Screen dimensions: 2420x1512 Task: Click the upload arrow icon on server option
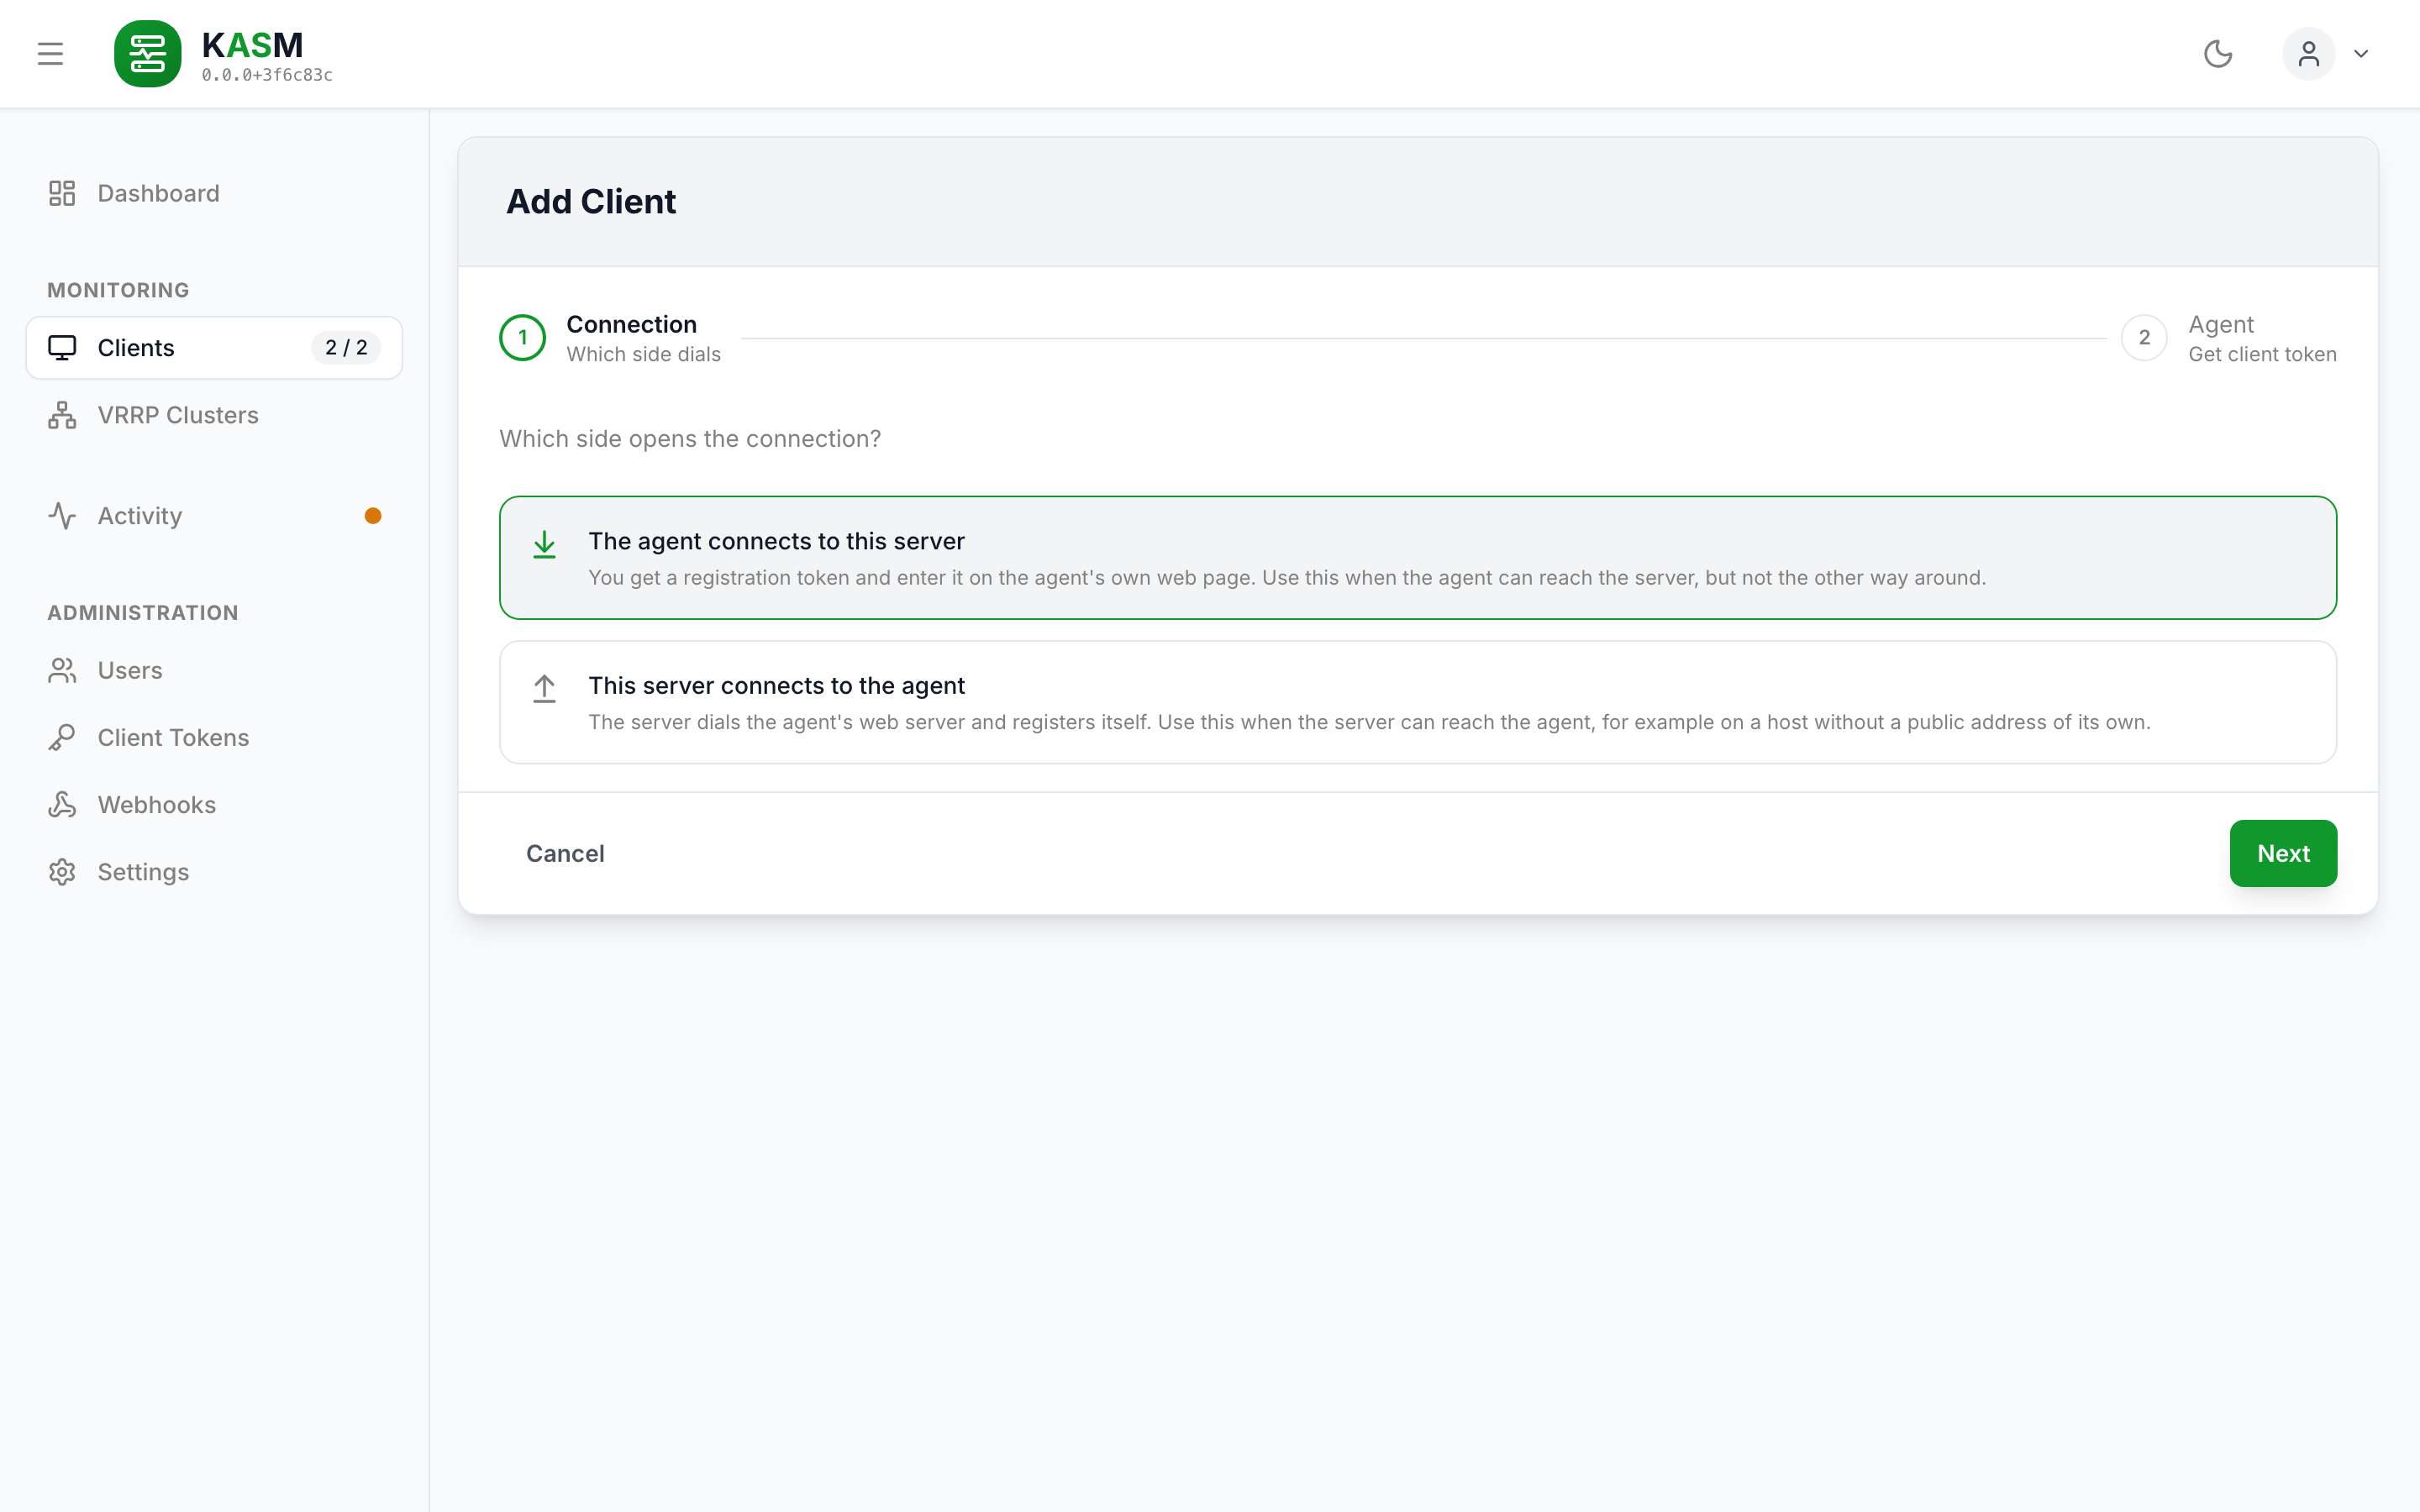click(x=544, y=689)
